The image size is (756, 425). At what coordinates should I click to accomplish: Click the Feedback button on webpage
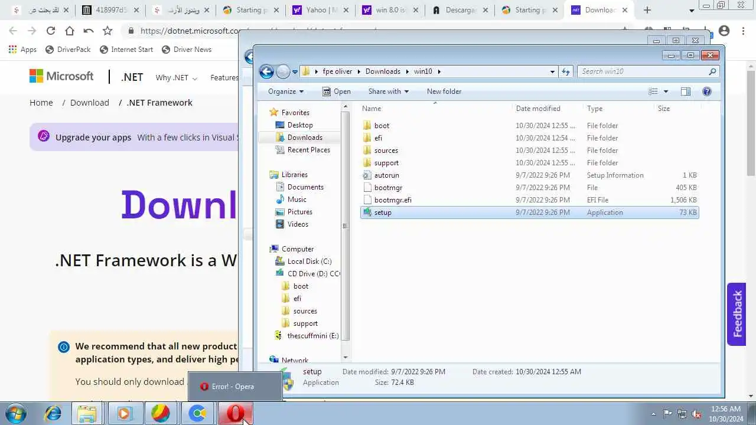(x=737, y=314)
